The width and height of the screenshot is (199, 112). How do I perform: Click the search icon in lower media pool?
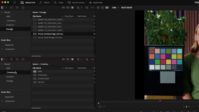point(78,59)
